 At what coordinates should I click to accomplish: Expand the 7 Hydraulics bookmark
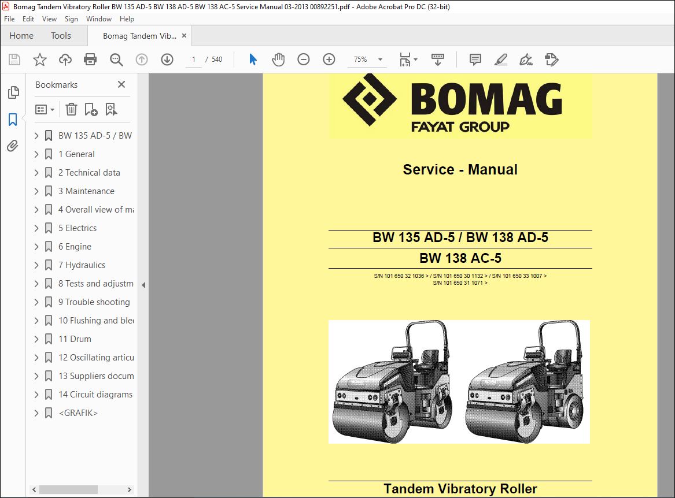36,265
